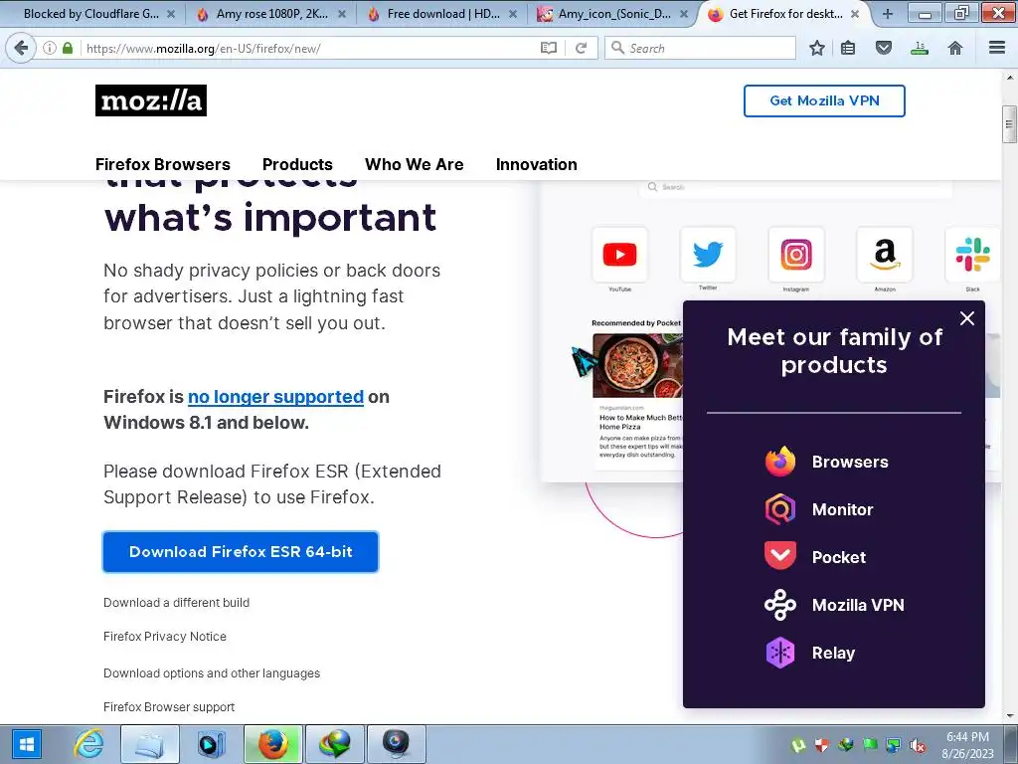Screen dimensions: 1018x764
Task: Launch Internet Explorer from taskbar
Action: [x=88, y=744]
